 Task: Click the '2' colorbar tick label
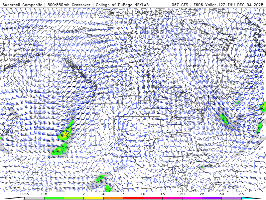(84, 194)
